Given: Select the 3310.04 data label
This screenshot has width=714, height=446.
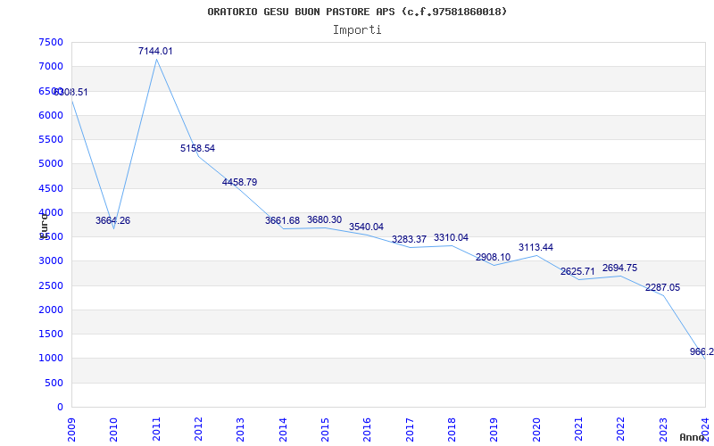Looking at the screenshot, I should pyautogui.click(x=451, y=237).
